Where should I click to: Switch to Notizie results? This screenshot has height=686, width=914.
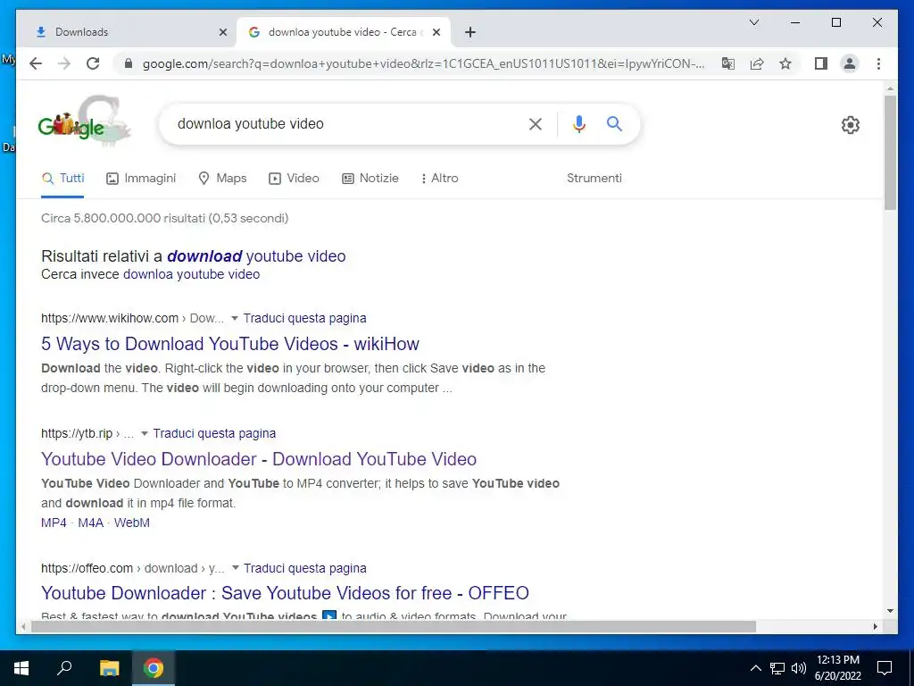point(370,179)
